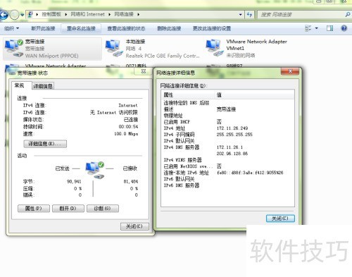This screenshot has height=277, width=352.
Task: Select 网络和 Internet breadcrumb
Action: 87,14
